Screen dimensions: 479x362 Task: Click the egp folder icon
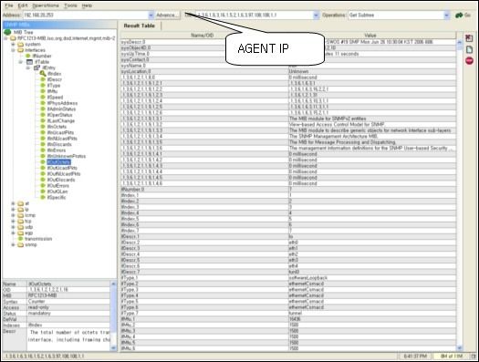coord(20,233)
